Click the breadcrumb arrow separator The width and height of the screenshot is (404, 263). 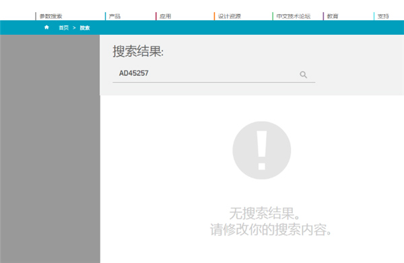pyautogui.click(x=74, y=28)
